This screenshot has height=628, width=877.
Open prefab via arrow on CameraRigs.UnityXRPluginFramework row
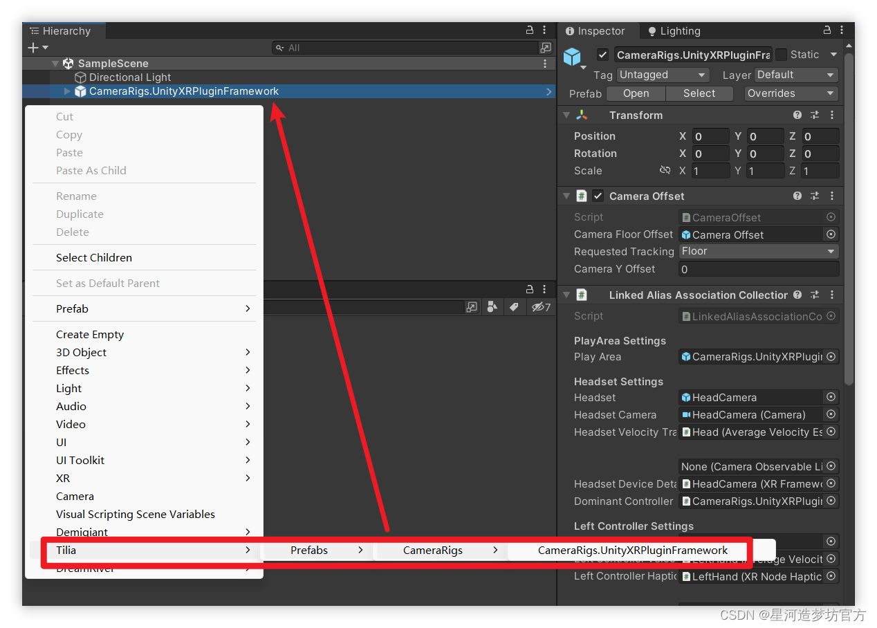(548, 91)
